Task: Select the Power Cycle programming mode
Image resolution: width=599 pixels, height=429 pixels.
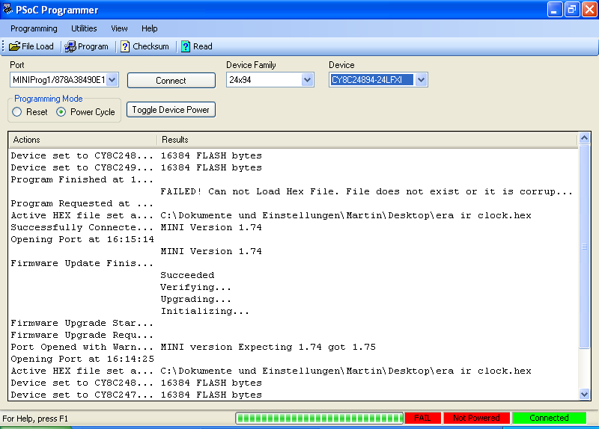Action: [x=61, y=112]
